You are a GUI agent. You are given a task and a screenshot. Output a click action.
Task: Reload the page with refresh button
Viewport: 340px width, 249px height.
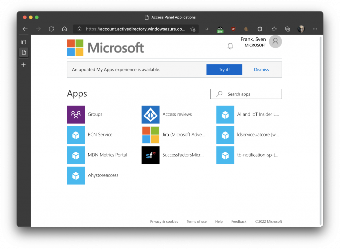[51, 29]
